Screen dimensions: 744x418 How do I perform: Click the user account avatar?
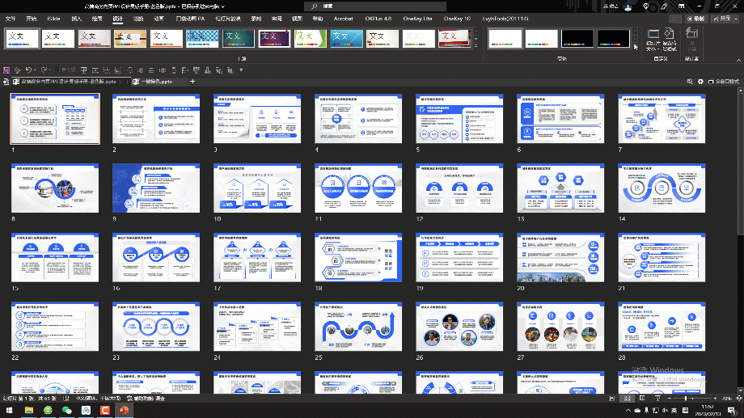click(x=628, y=6)
